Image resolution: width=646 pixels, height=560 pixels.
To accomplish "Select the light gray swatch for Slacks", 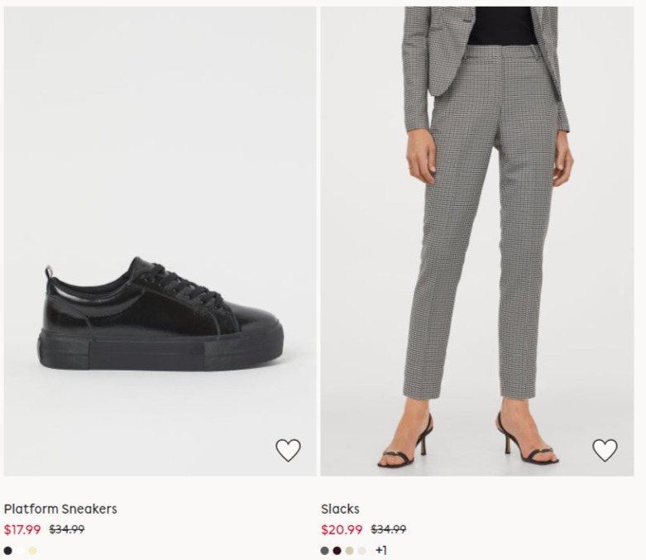I will coord(361,550).
